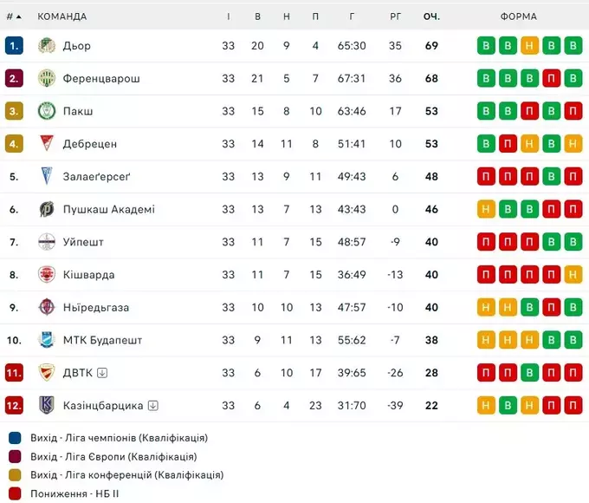589x503 pixels.
Task: Click the КОМАНДА column header
Action: pyautogui.click(x=62, y=16)
